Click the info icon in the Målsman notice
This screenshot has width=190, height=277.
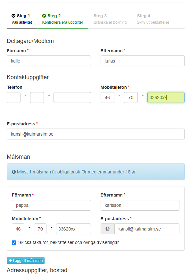pyautogui.click(x=14, y=172)
